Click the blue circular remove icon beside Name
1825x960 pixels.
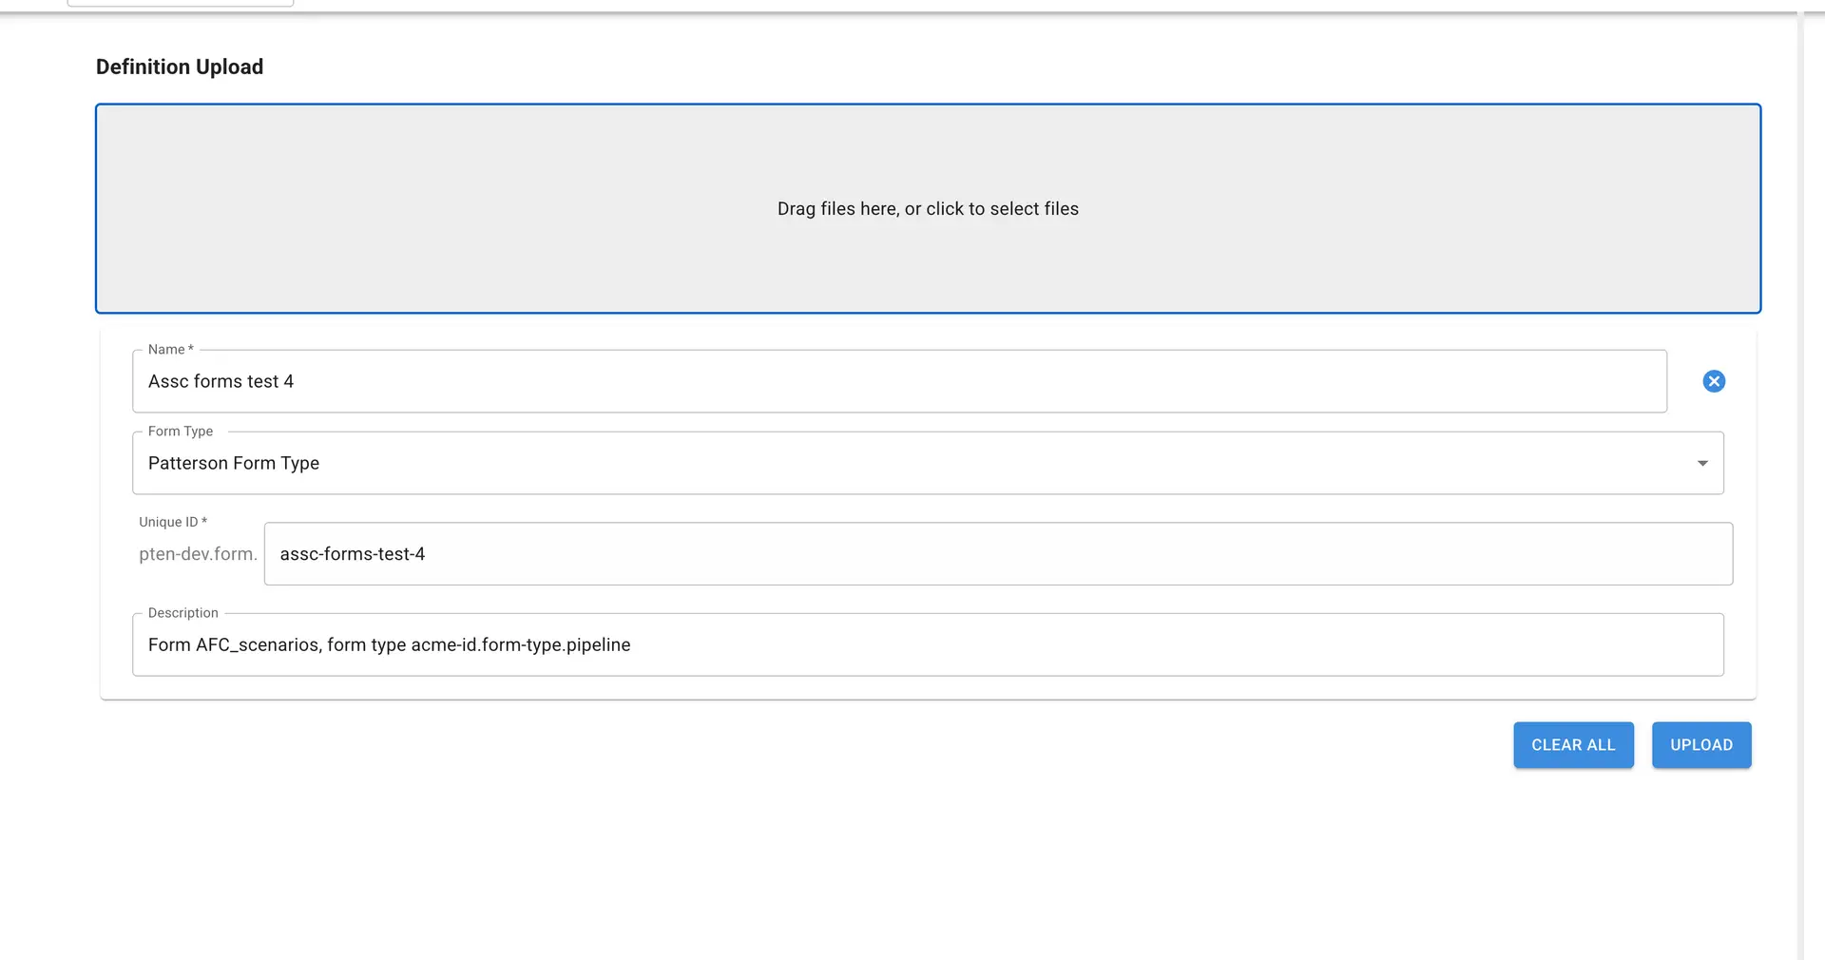[x=1715, y=381]
